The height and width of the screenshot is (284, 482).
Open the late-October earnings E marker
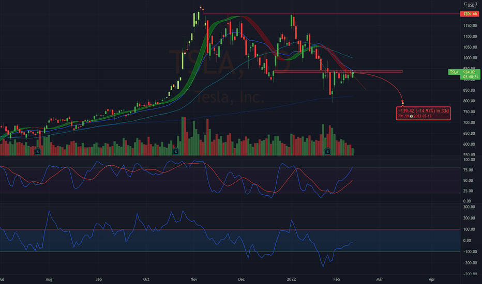(x=176, y=151)
